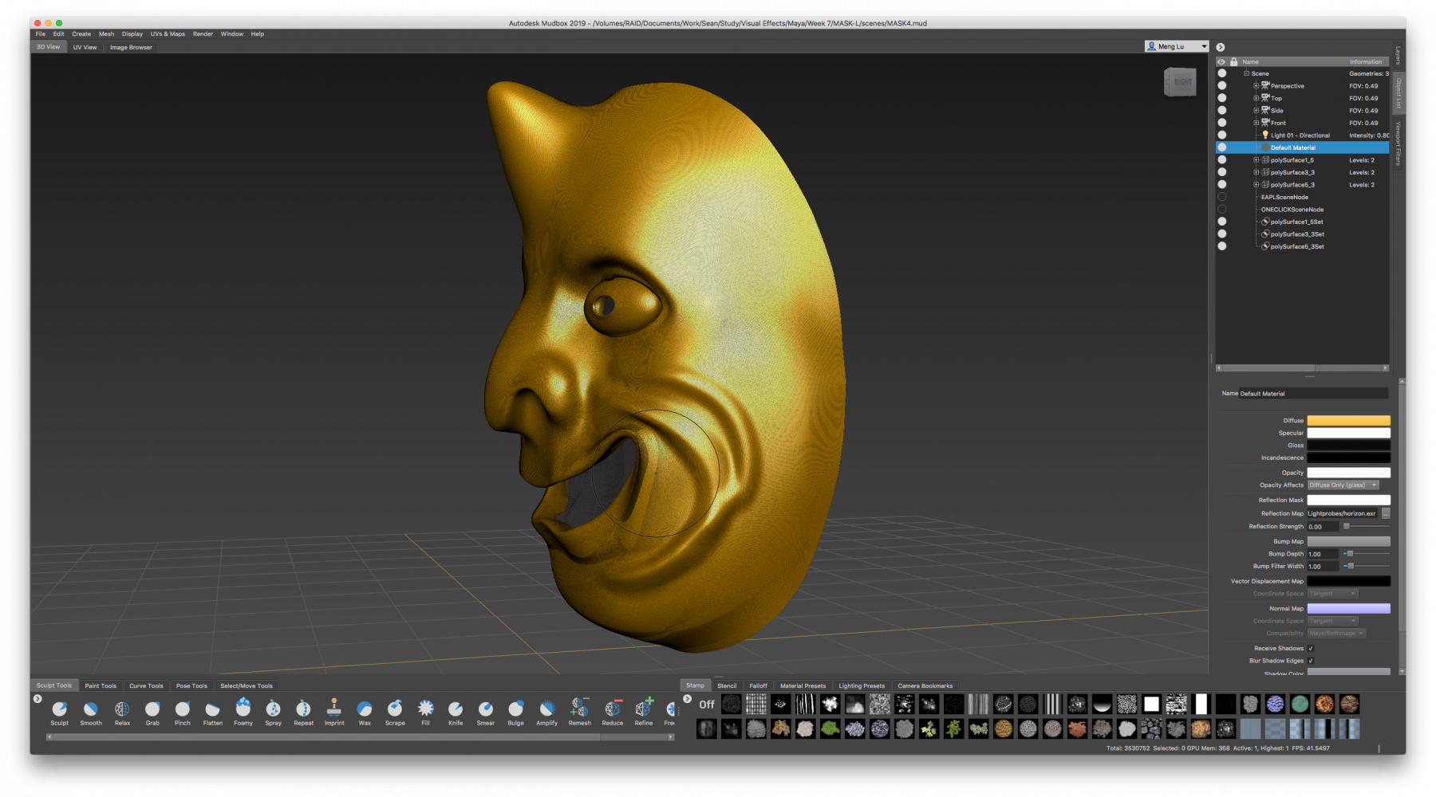The image size is (1436, 797).
Task: Select the Scrape tool
Action: point(395,711)
